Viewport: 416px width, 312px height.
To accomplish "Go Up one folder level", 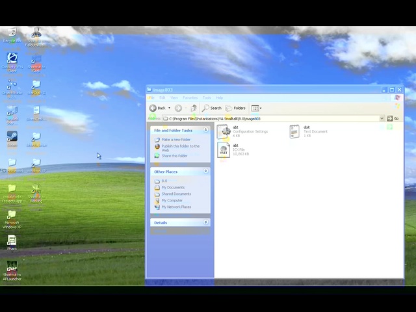I will tap(194, 108).
